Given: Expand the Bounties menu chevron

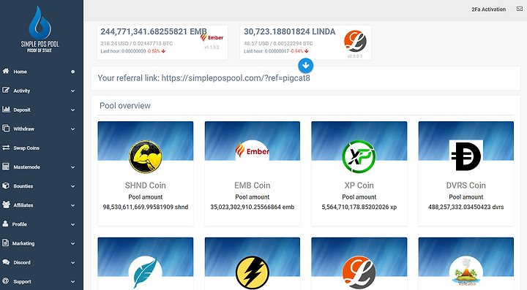Looking at the screenshot, I should (x=73, y=186).
